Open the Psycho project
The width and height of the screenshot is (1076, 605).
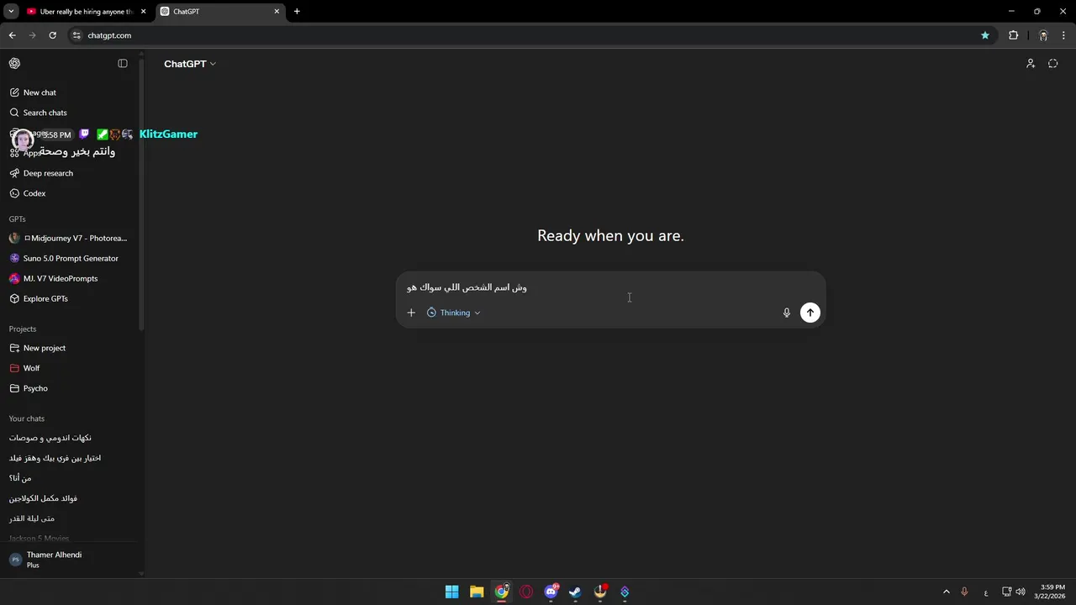(x=71, y=388)
